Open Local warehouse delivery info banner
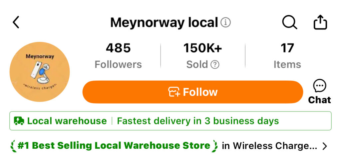341x154 pixels. 170,121
